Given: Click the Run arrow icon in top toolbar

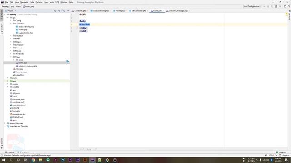Looking at the screenshot, I should tap(264, 6).
